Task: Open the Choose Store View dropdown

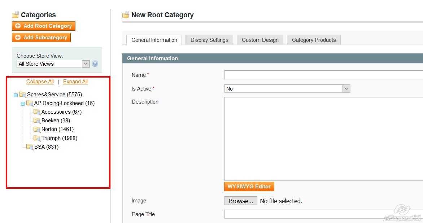Action: pos(53,64)
